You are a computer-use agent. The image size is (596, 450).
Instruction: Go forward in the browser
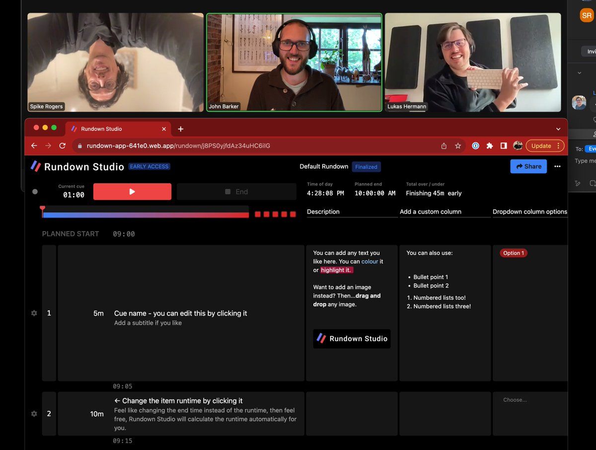click(48, 146)
